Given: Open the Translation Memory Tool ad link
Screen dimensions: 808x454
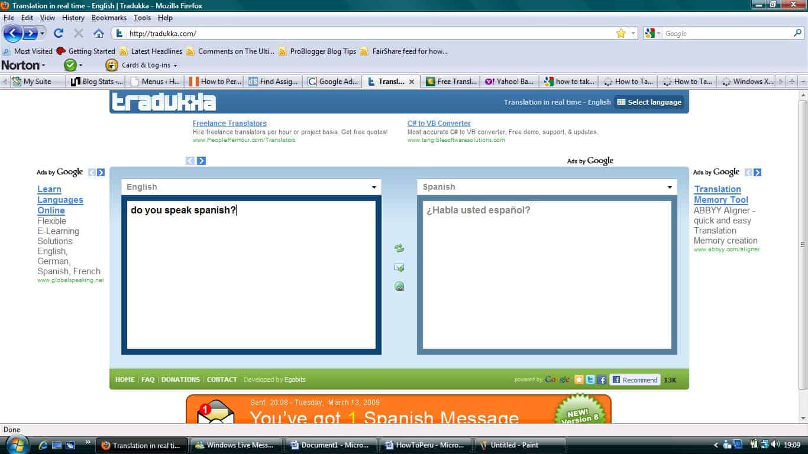Looking at the screenshot, I should pyautogui.click(x=721, y=194).
